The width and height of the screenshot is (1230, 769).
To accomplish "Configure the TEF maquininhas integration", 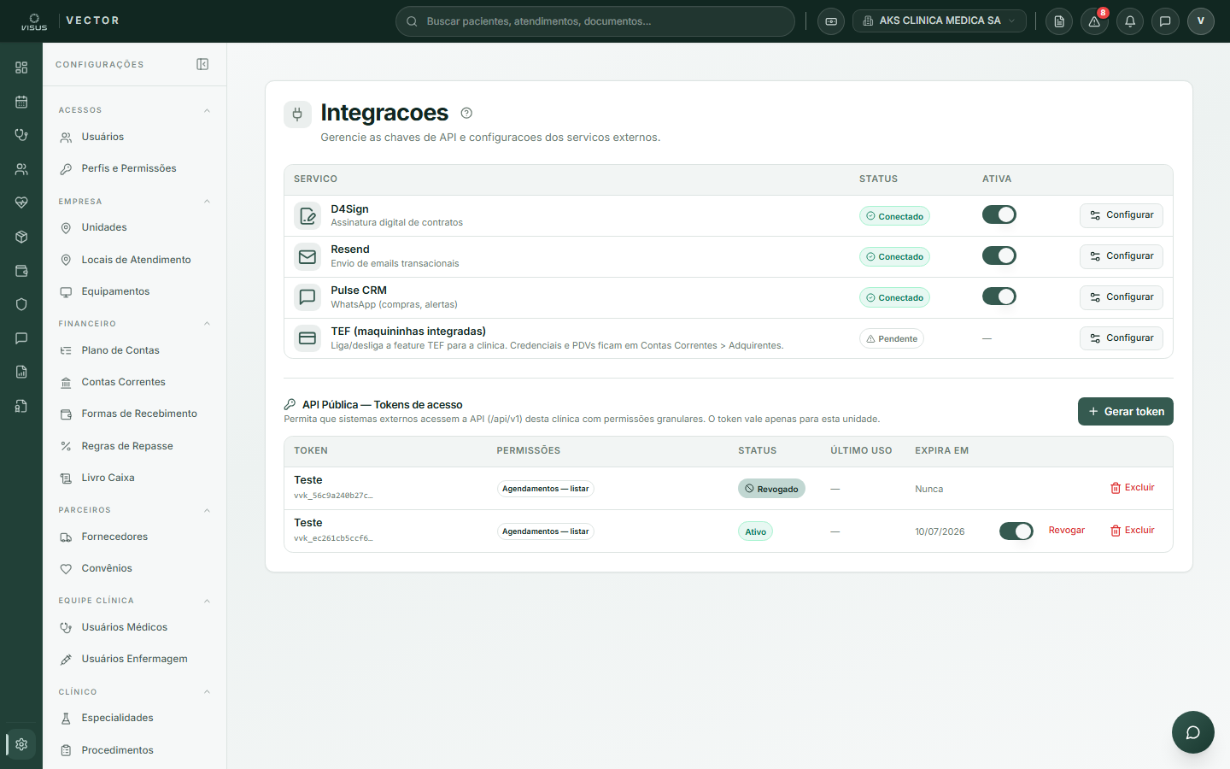I will (1122, 338).
